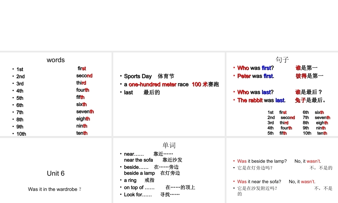Select the '1st' bullet item
Viewport: 338px width, 203px height.
coord(20,69)
